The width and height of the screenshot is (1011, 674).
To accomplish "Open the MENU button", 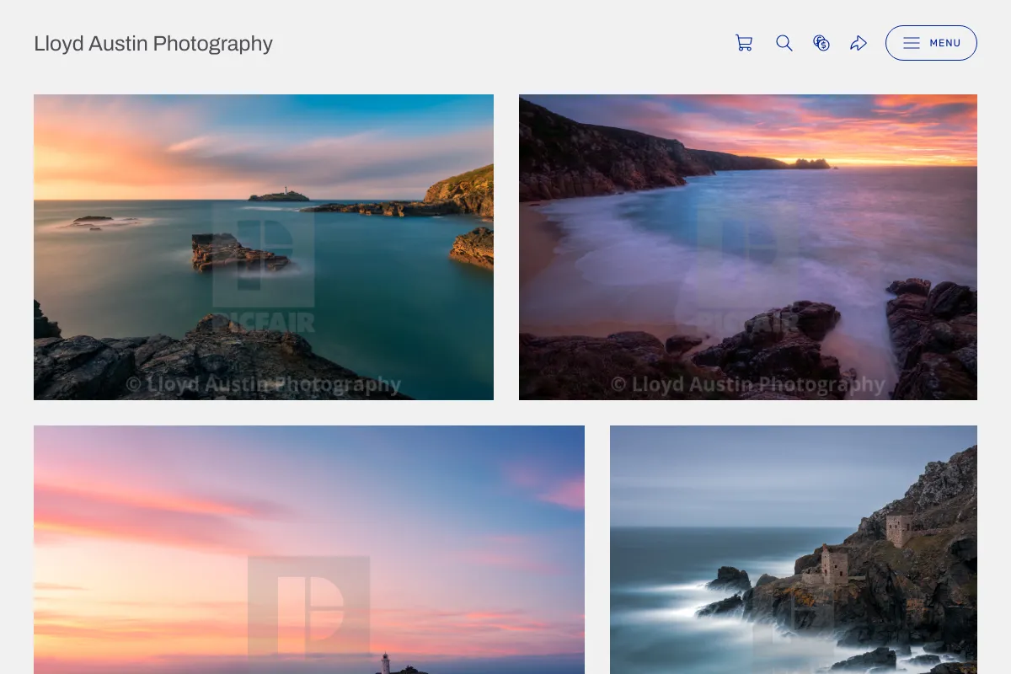I will click(x=931, y=43).
